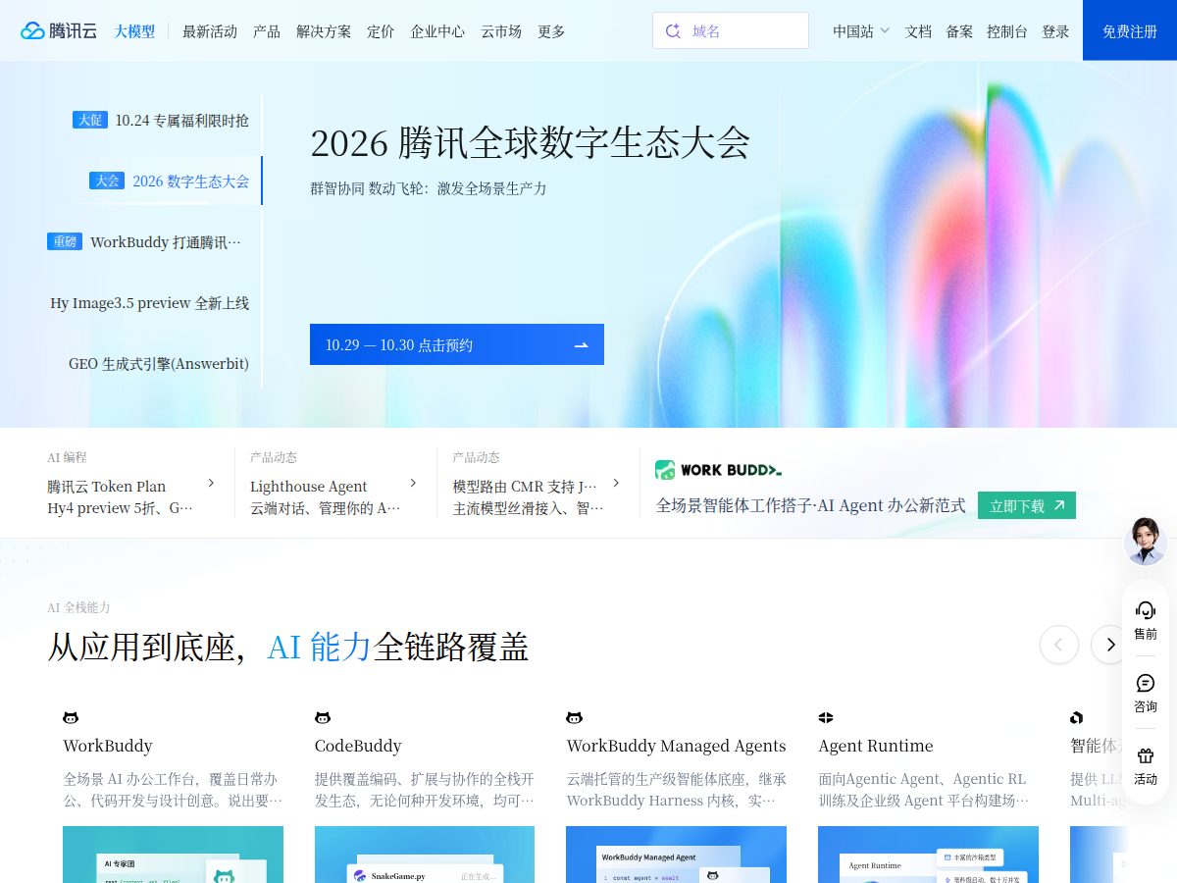Open 企业中心 in the top navigation
Screen dimensions: 1177x883
437,31
